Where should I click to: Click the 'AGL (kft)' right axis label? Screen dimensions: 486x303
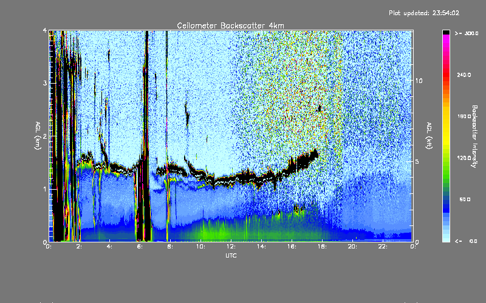click(x=429, y=135)
